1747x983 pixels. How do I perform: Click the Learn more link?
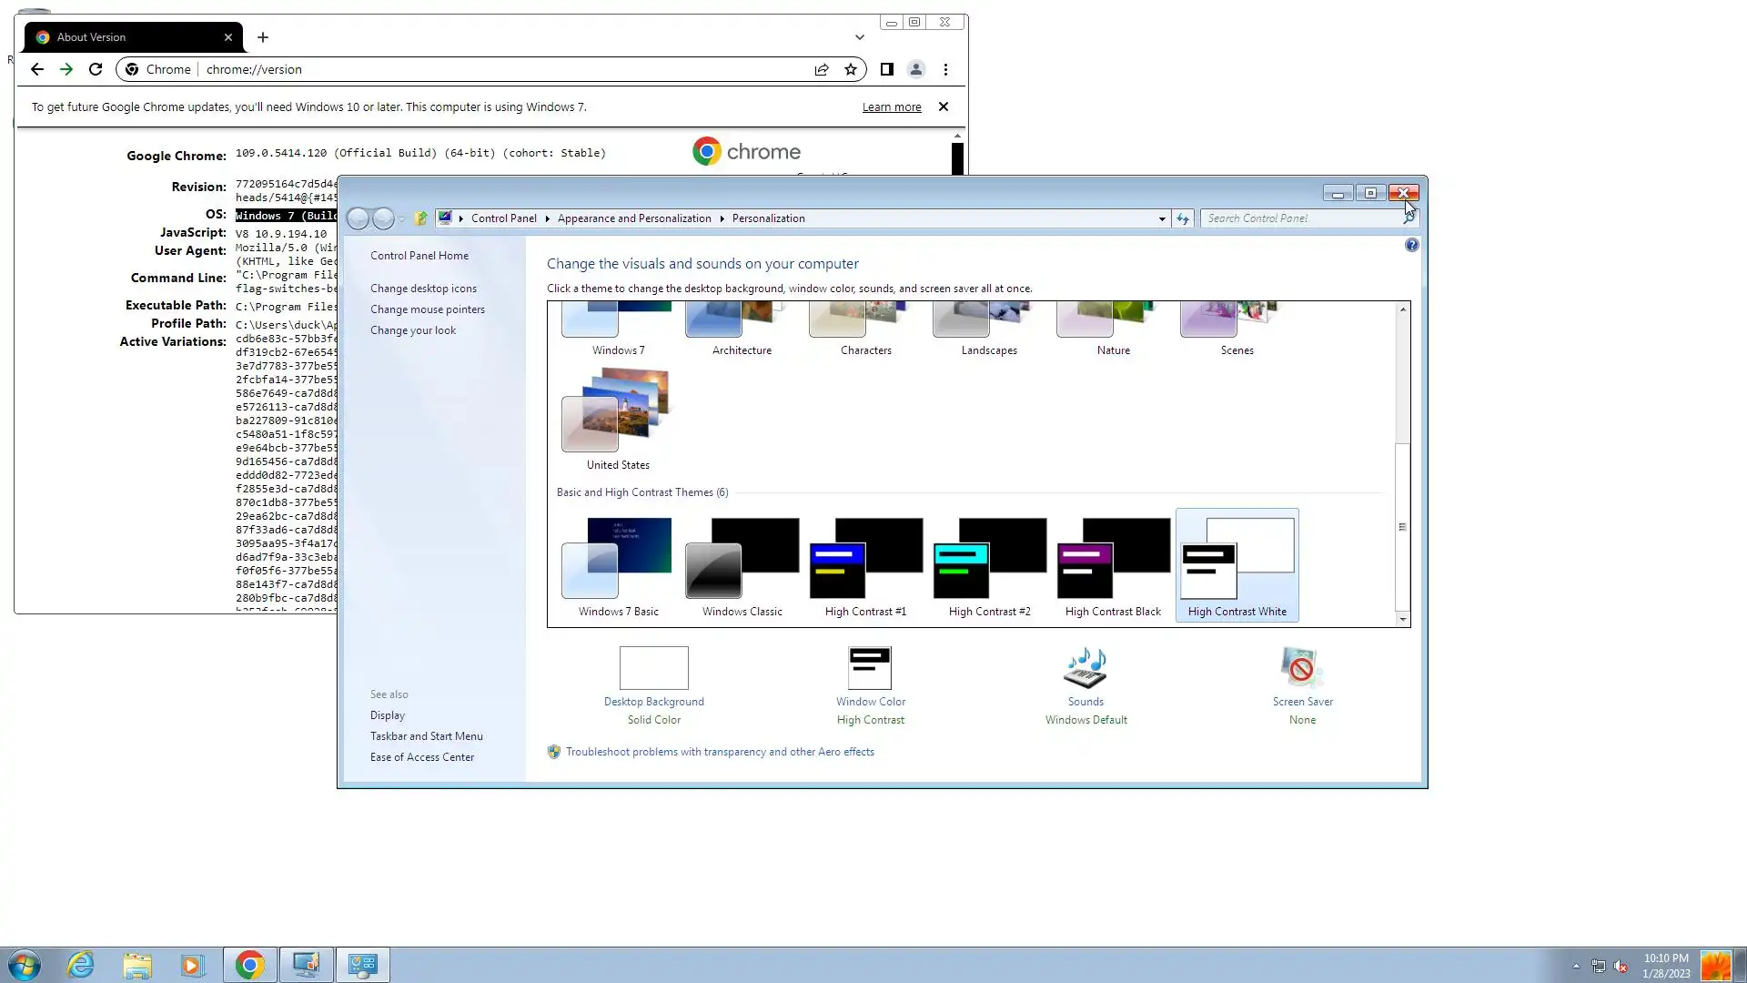pyautogui.click(x=891, y=107)
